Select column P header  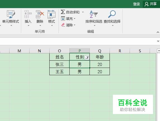point(80,51)
